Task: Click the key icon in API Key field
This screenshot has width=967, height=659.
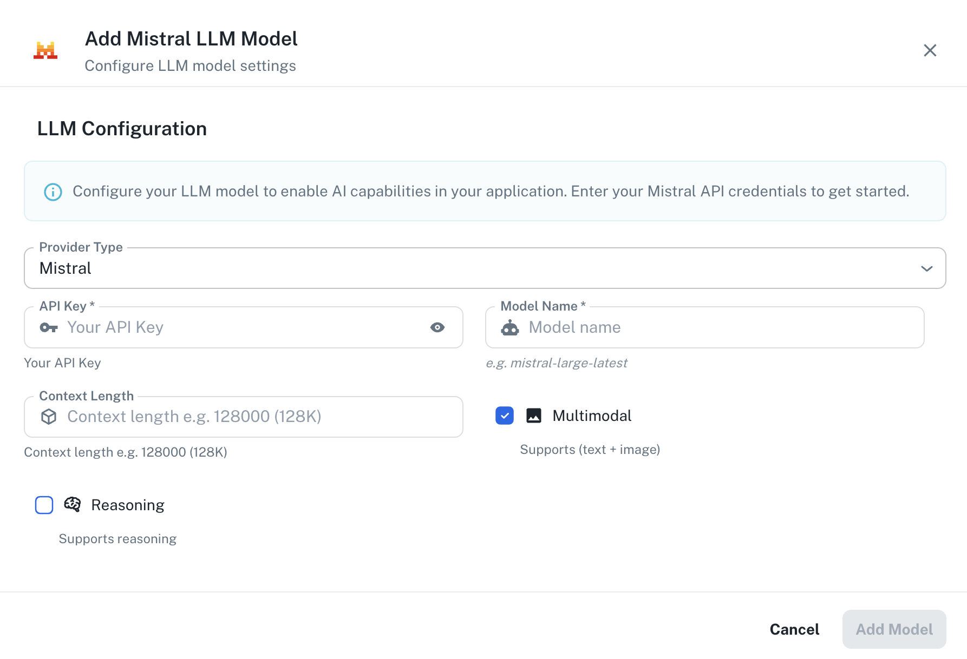Action: 48,327
